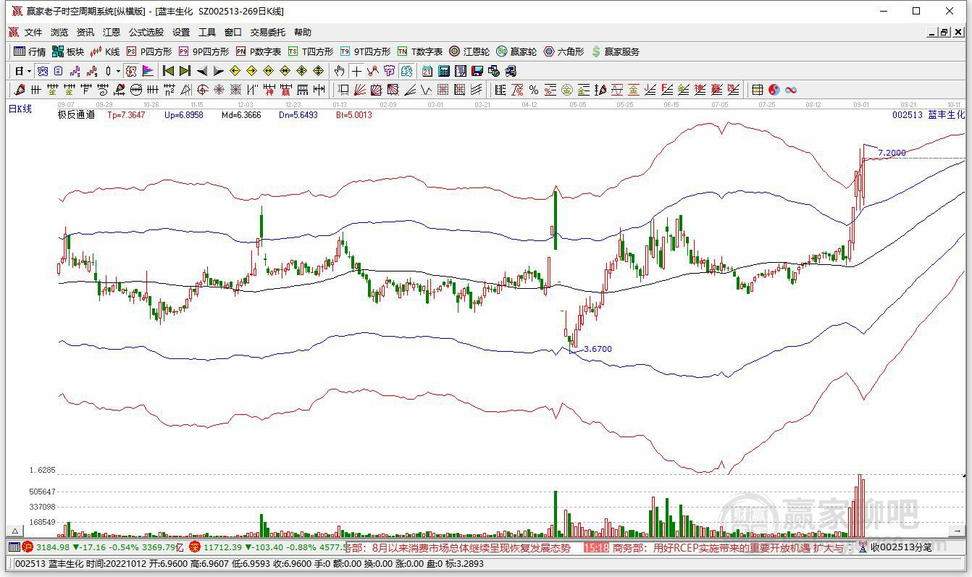Jump to first bar icon

pos(168,71)
